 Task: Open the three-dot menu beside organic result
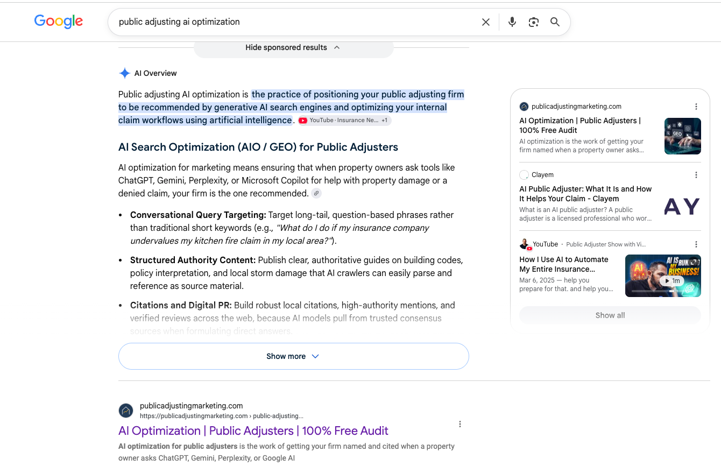[x=460, y=424]
